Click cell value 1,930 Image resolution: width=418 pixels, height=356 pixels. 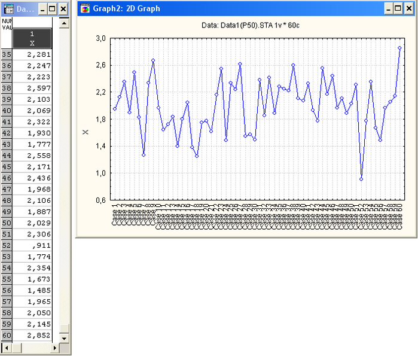[x=32, y=133]
